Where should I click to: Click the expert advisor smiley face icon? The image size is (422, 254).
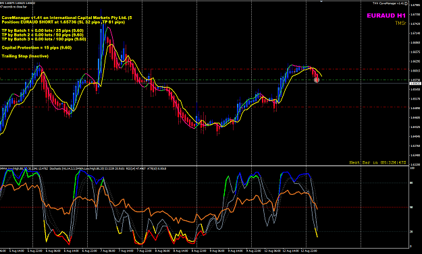pos(406,3)
